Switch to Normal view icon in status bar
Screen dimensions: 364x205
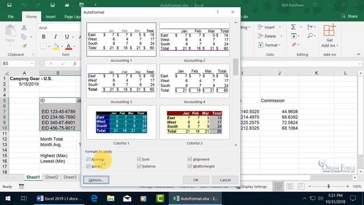tap(278, 186)
